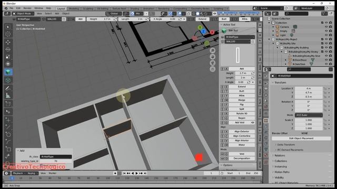The height and width of the screenshot is (189, 337).
Task: Uncheck checkbox for IfcBuilding/My Building
Action: tap(322, 47)
